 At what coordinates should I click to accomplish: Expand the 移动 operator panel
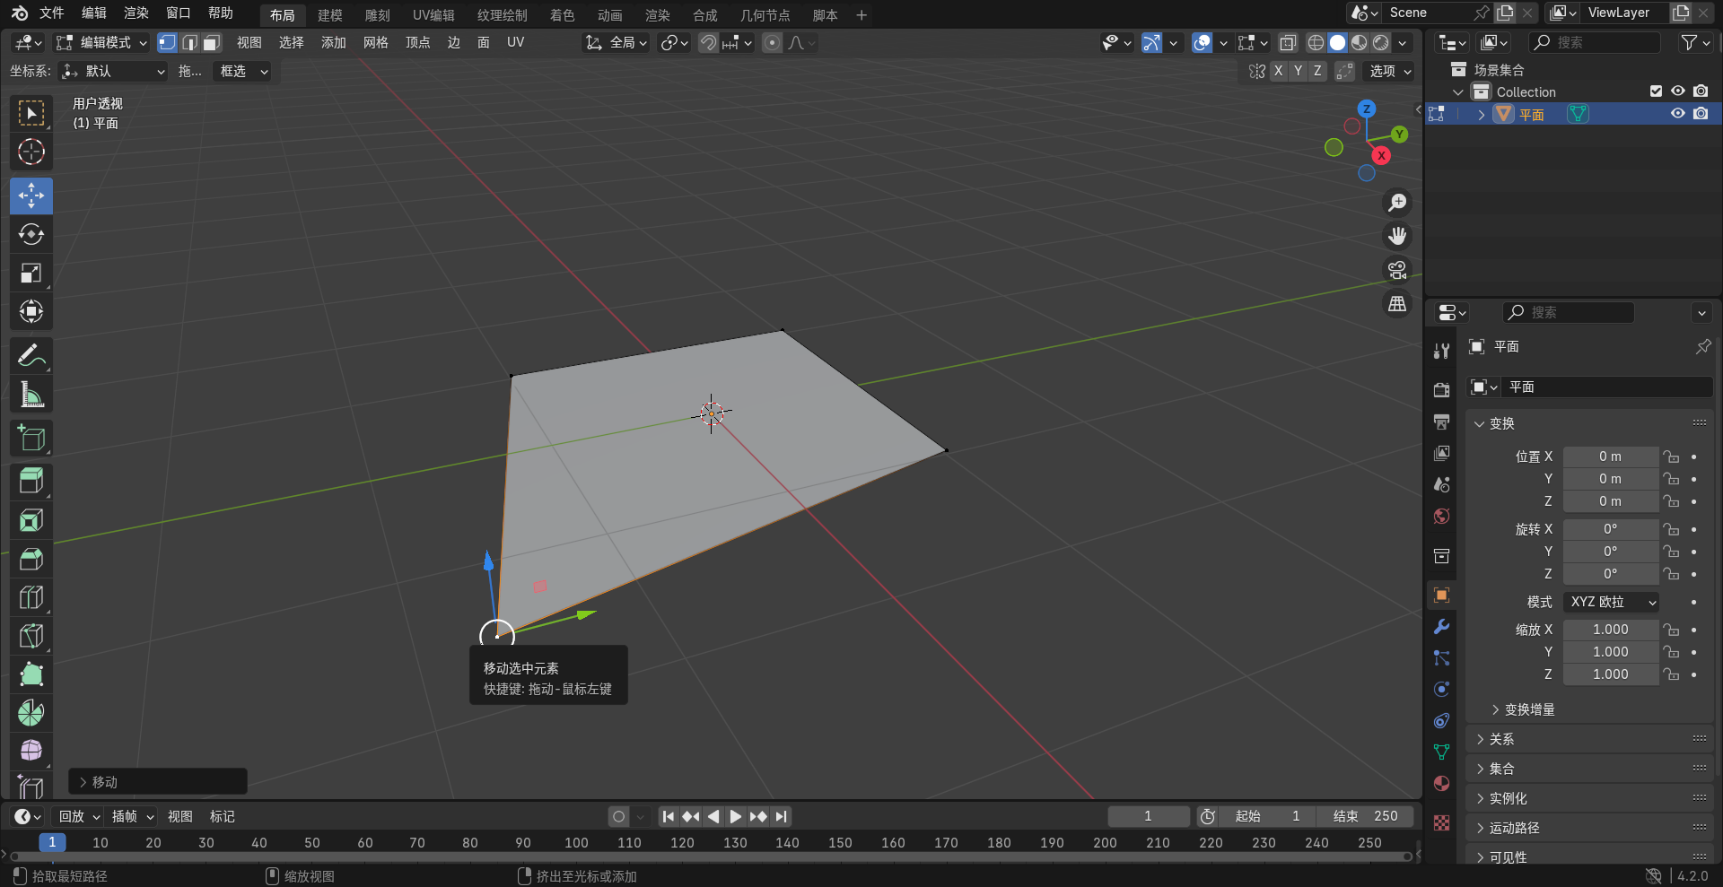click(158, 782)
